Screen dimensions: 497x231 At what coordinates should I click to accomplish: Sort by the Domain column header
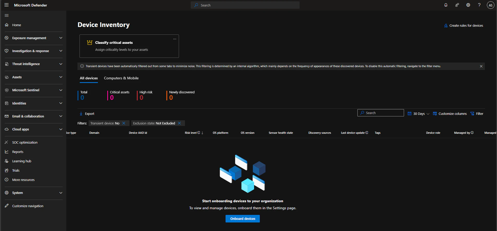click(94, 133)
